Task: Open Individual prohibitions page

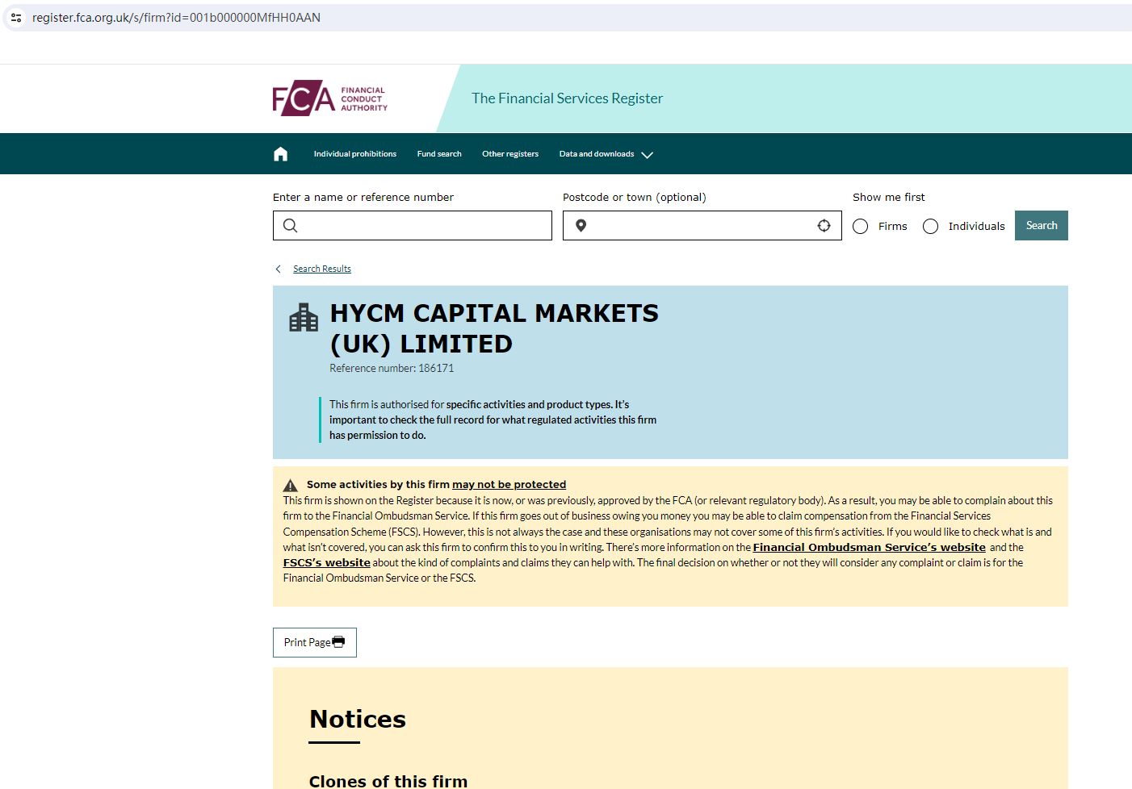Action: pyautogui.click(x=354, y=154)
